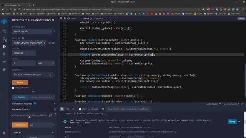Click the browser address bar
The image size is (246, 138).
point(110,9)
